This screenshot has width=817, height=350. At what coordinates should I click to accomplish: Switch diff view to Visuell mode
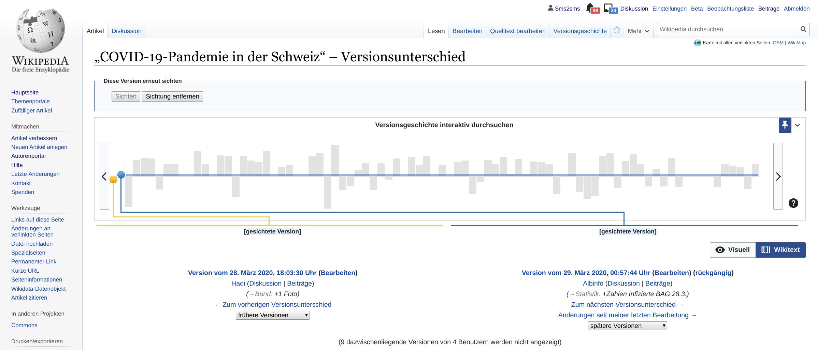click(732, 249)
